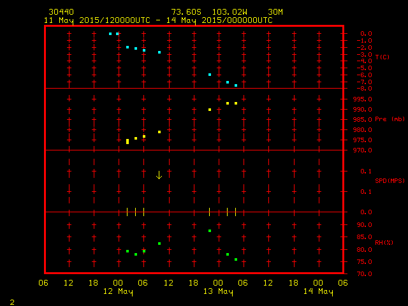Click the 12 May date label

pyautogui.click(x=118, y=292)
